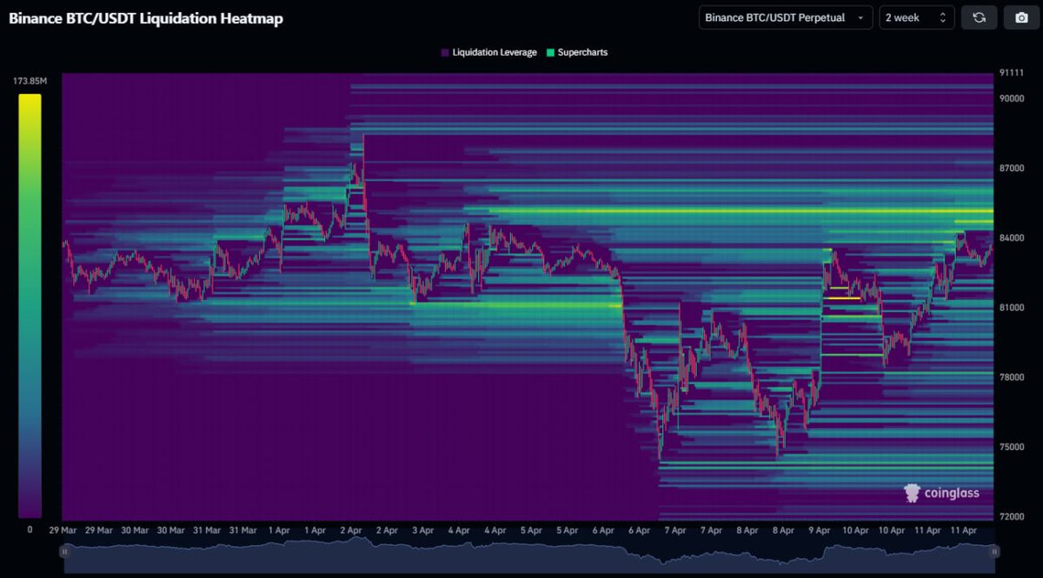Click the 0 scale minimum label
1043x578 pixels.
click(30, 529)
